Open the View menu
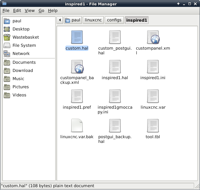Screen dimensions: 200x190 click(x=30, y=11)
